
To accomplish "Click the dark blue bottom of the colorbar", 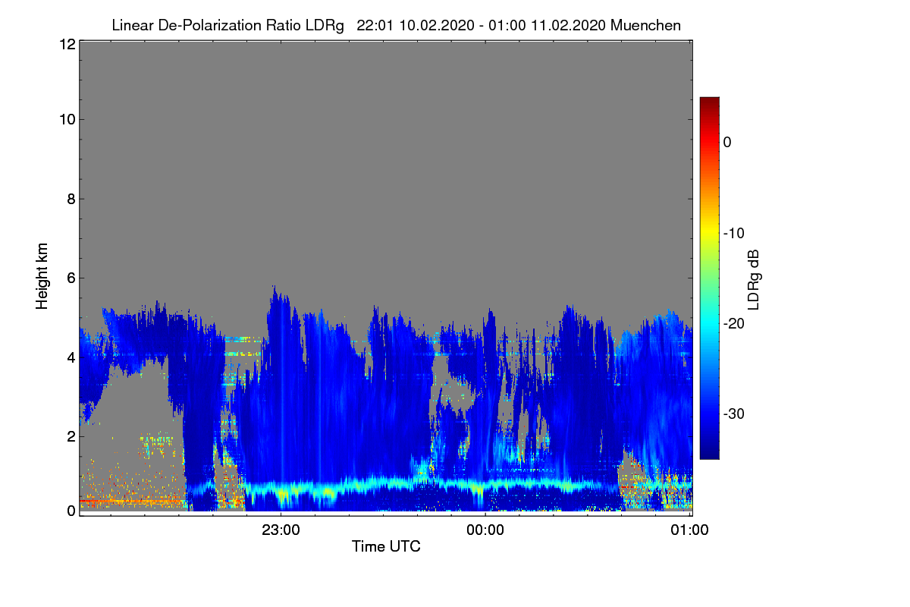I will coord(709,453).
